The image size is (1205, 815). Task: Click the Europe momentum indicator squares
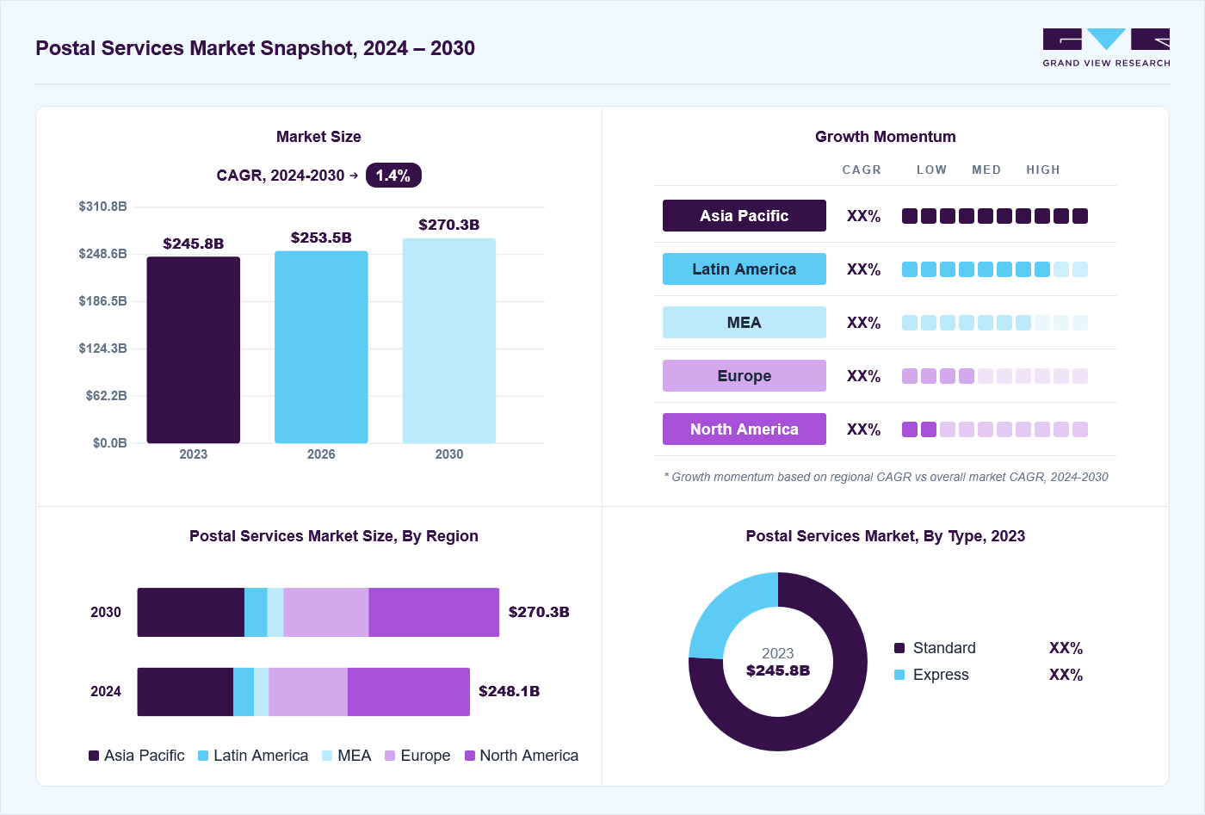tap(995, 376)
